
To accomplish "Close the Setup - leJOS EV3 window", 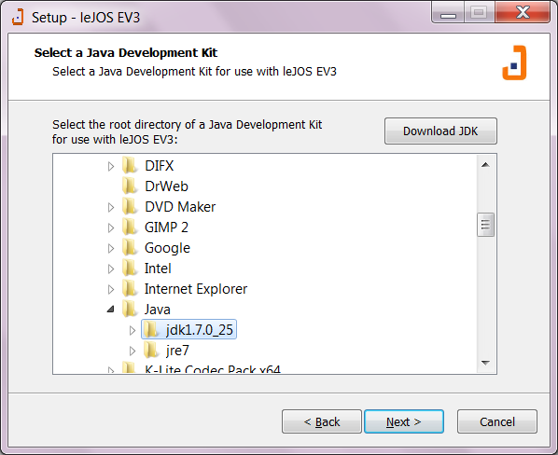I will 523,12.
